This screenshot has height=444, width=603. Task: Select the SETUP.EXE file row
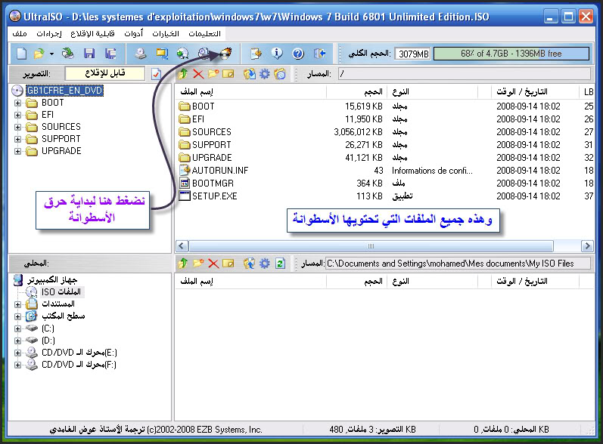pyautogui.click(x=384, y=196)
